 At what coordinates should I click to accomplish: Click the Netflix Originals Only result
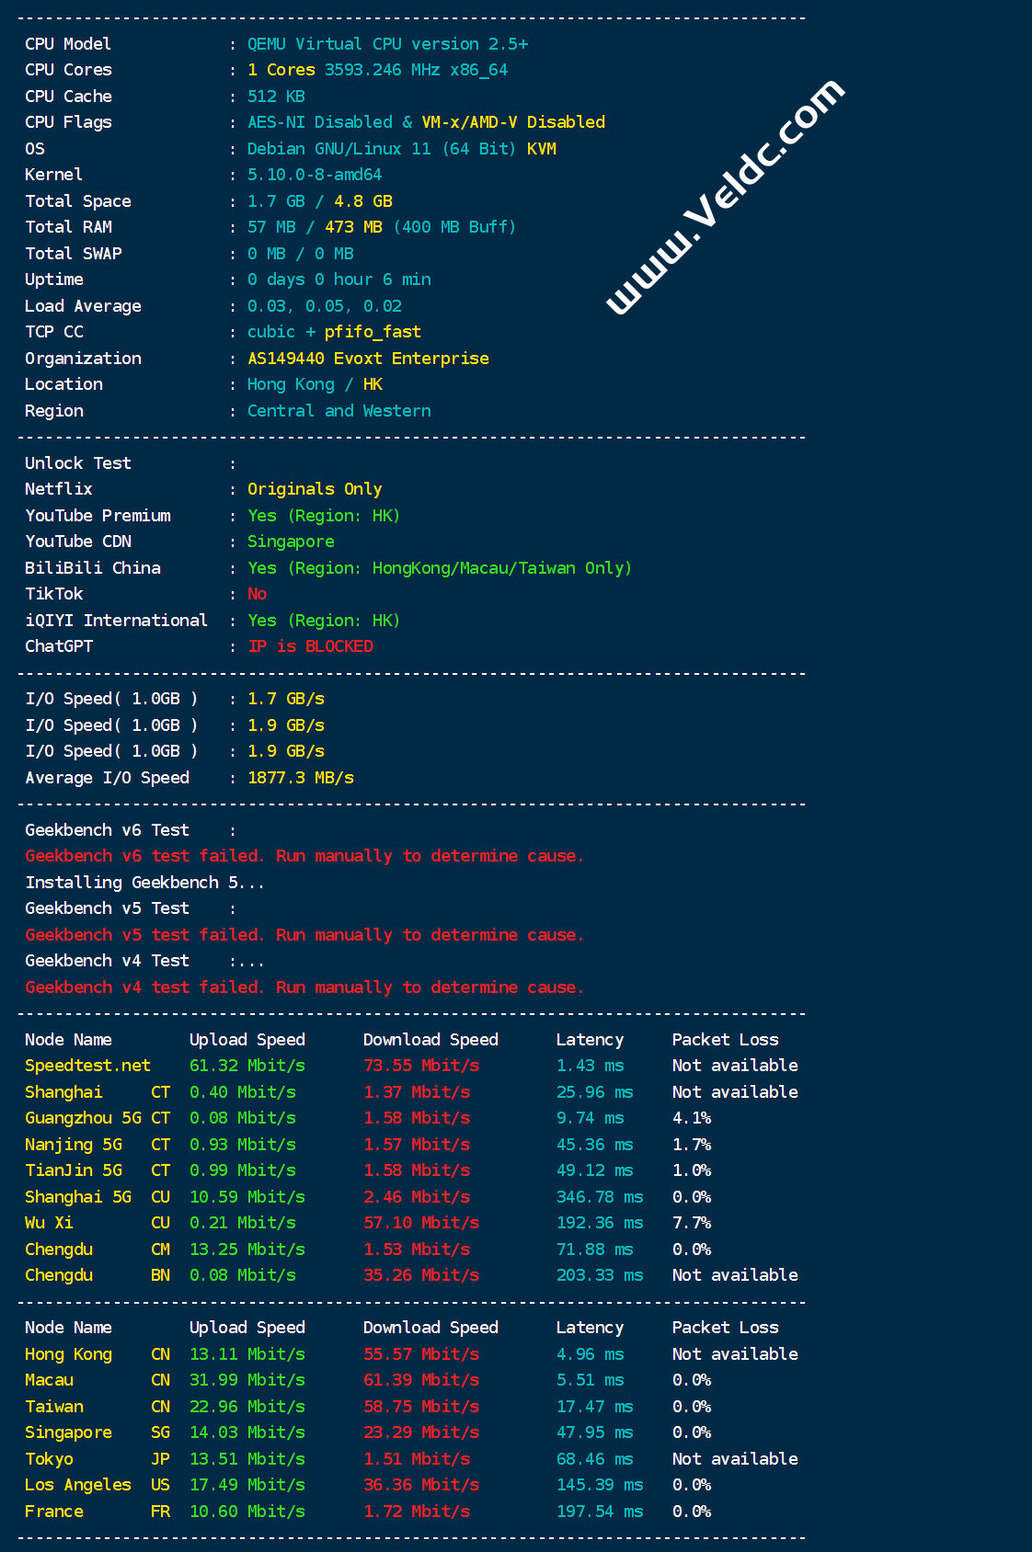click(x=315, y=489)
